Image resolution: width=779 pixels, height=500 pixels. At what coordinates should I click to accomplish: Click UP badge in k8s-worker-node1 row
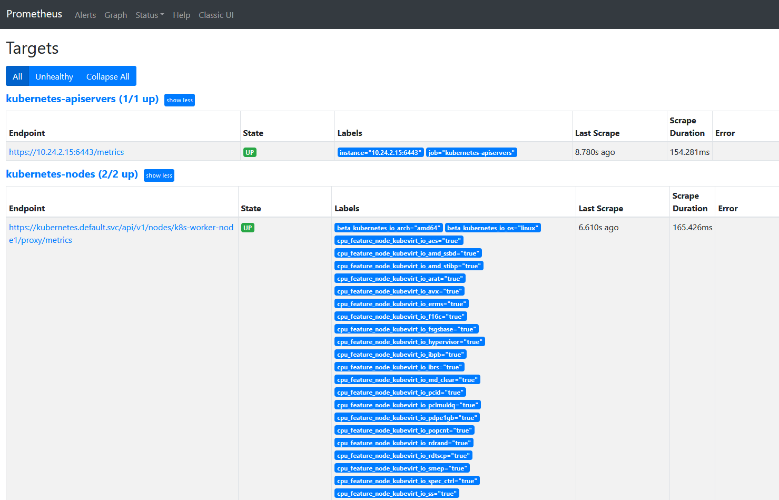(248, 228)
